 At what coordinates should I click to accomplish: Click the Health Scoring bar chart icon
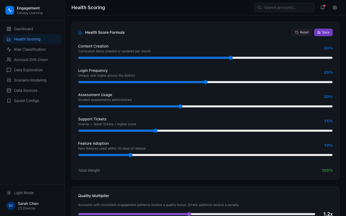pos(9,39)
